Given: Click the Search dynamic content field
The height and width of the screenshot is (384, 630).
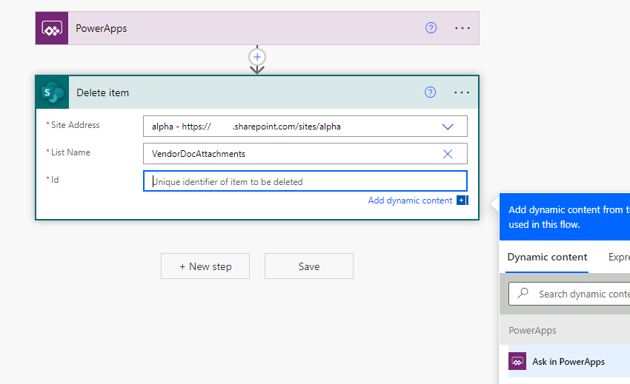Looking at the screenshot, I should tap(569, 294).
